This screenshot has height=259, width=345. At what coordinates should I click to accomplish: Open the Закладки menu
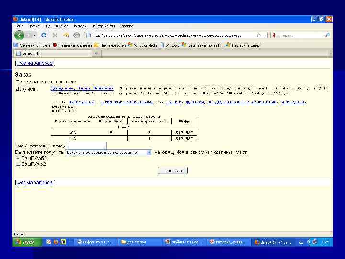pos(80,26)
